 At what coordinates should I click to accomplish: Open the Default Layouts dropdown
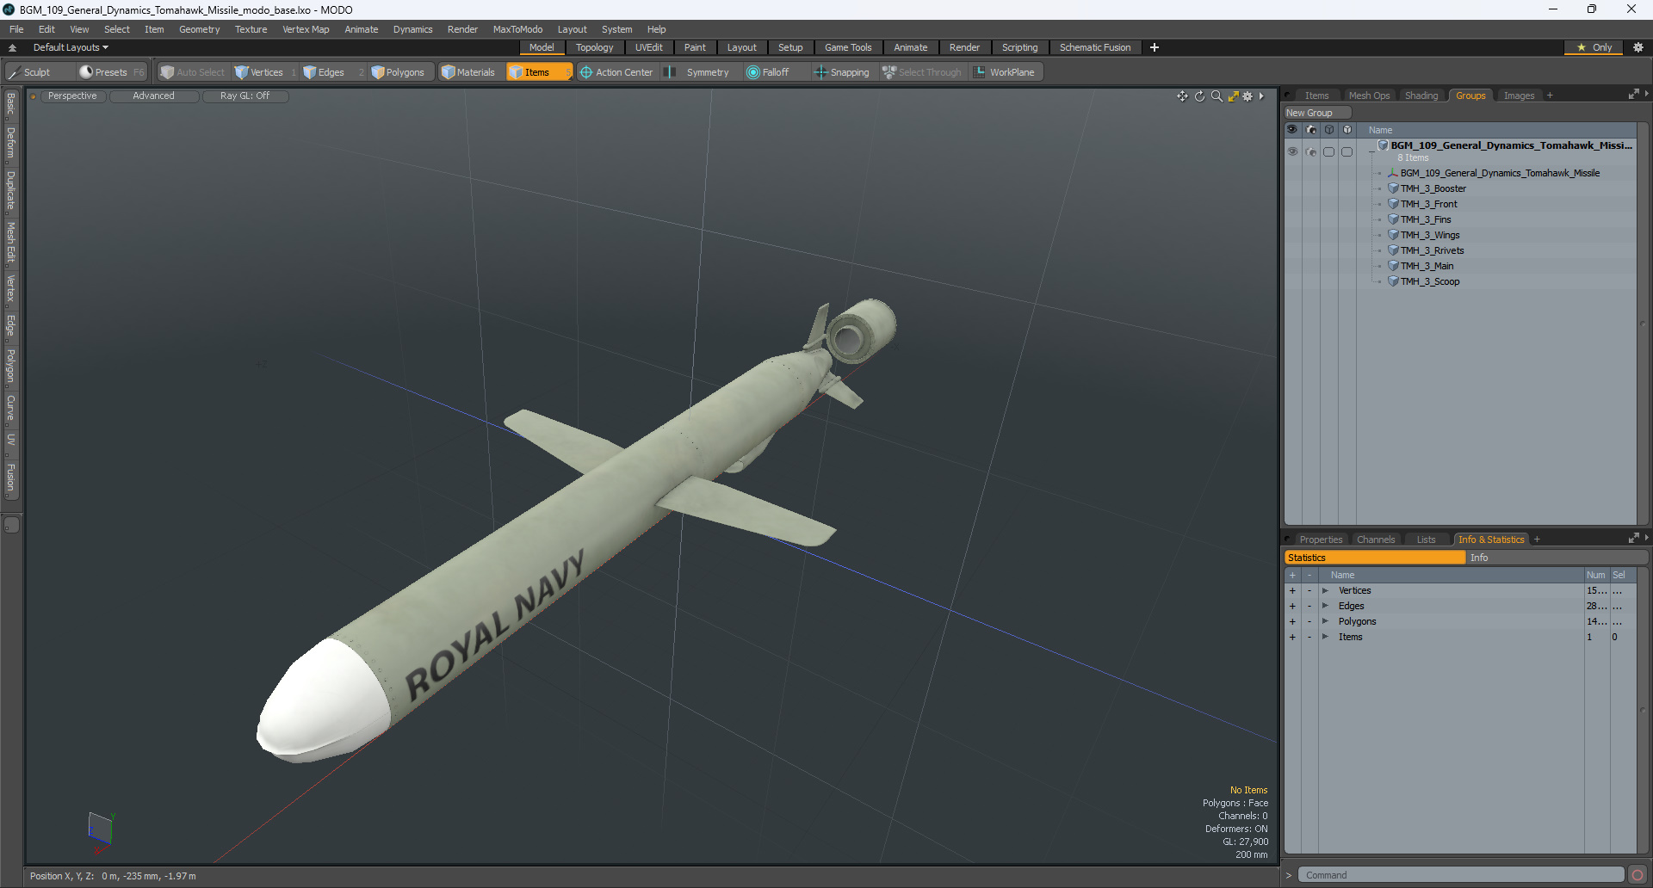71,47
